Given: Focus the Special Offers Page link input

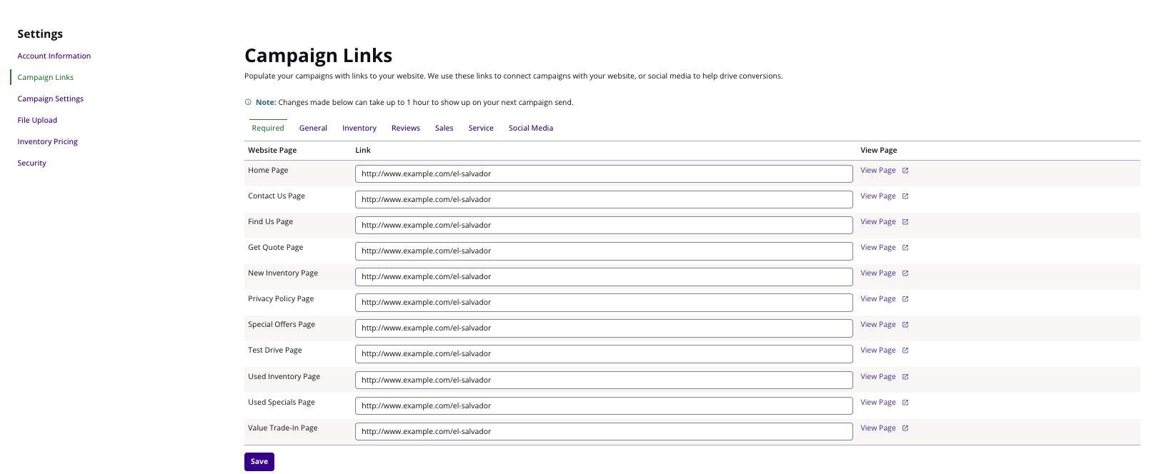Looking at the screenshot, I should (x=604, y=328).
